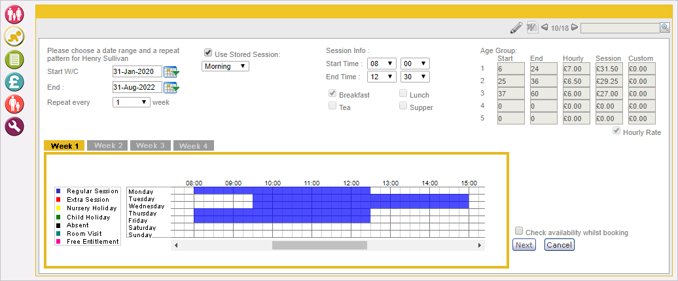Click scroll right arrow of timetable
678x281 pixels.
480,246
